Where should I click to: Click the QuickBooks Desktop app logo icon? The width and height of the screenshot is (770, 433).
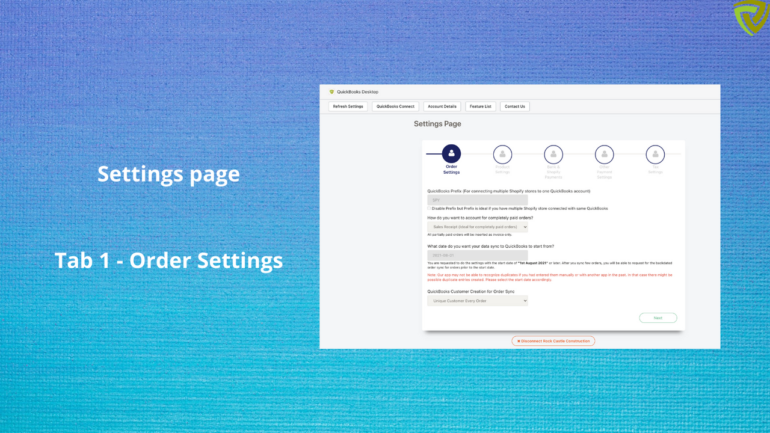331,92
